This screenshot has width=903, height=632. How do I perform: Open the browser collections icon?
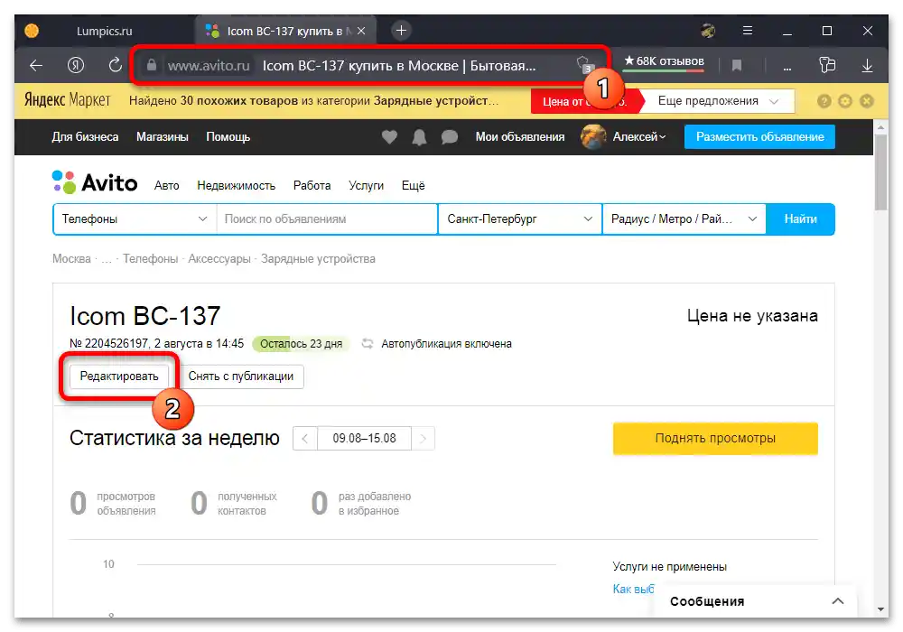click(827, 65)
